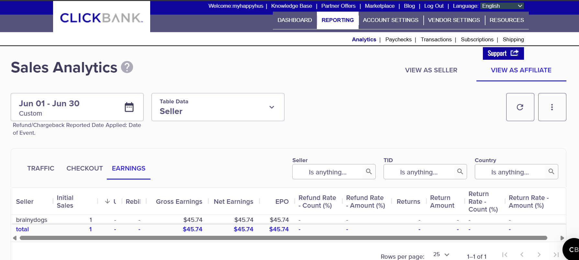Open the Language English dropdown
This screenshot has width=579, height=260.
pos(502,6)
